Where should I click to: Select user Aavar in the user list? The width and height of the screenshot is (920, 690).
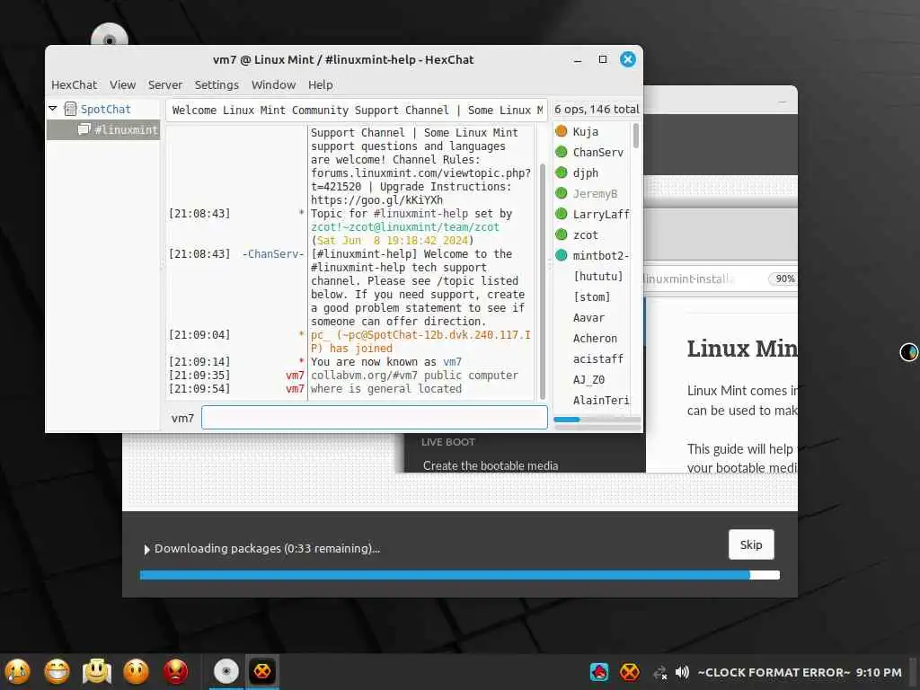pyautogui.click(x=588, y=317)
